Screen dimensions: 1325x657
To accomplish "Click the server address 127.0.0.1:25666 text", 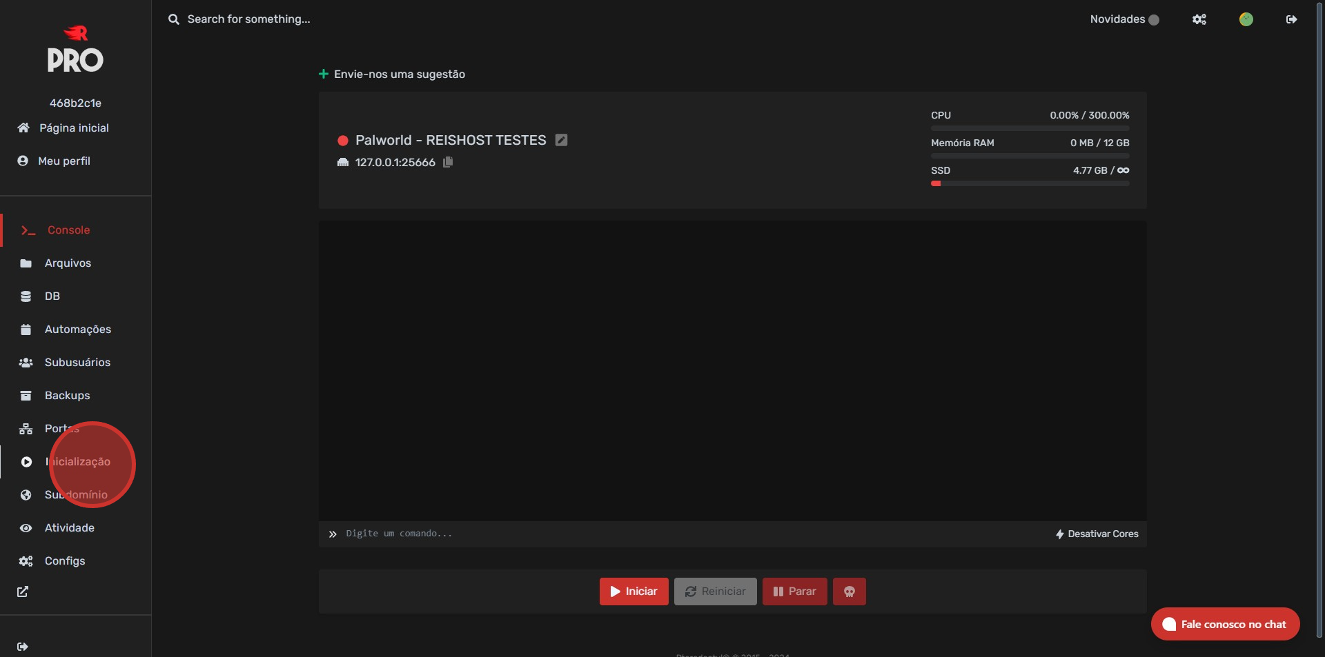I will tap(395, 163).
